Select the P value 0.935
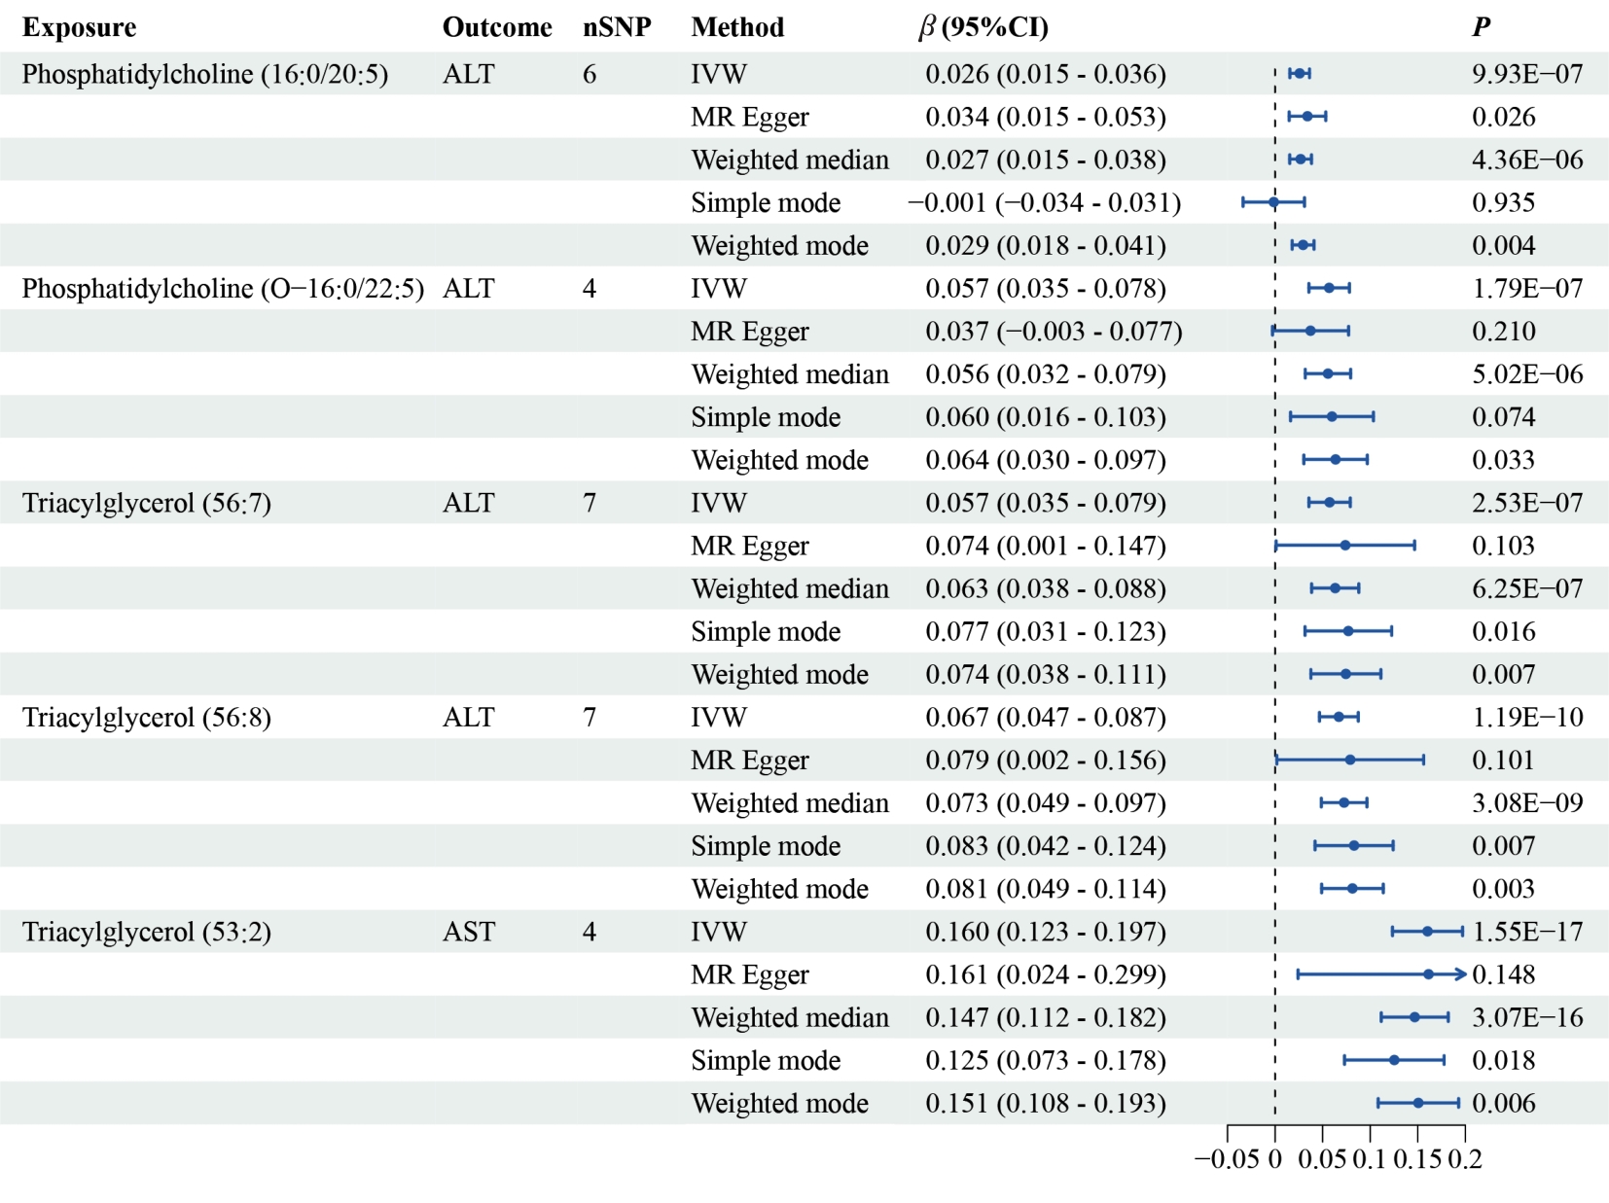 [1503, 202]
